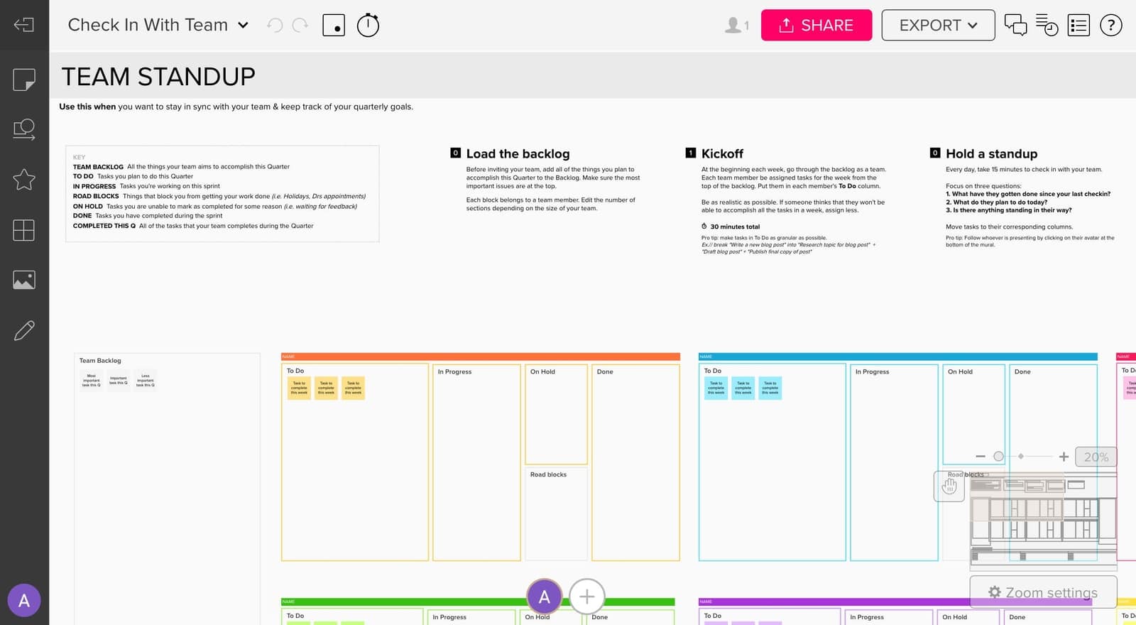Zoom in with the plus button
The height and width of the screenshot is (625, 1136).
[1064, 457]
